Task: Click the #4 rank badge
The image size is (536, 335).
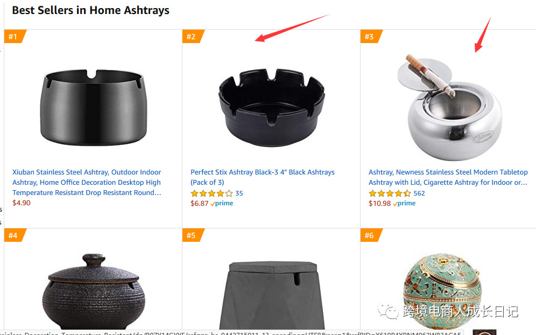Action: coord(13,235)
